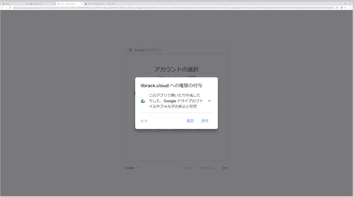Click inside the browser address bar

pyautogui.click(x=121, y=7)
